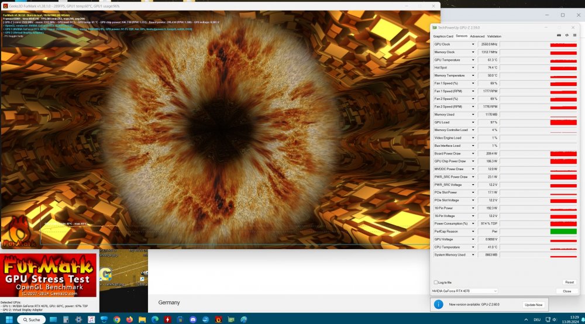Open the PerfCap Reason dropdown
Image resolution: width=585 pixels, height=324 pixels.
click(473, 232)
